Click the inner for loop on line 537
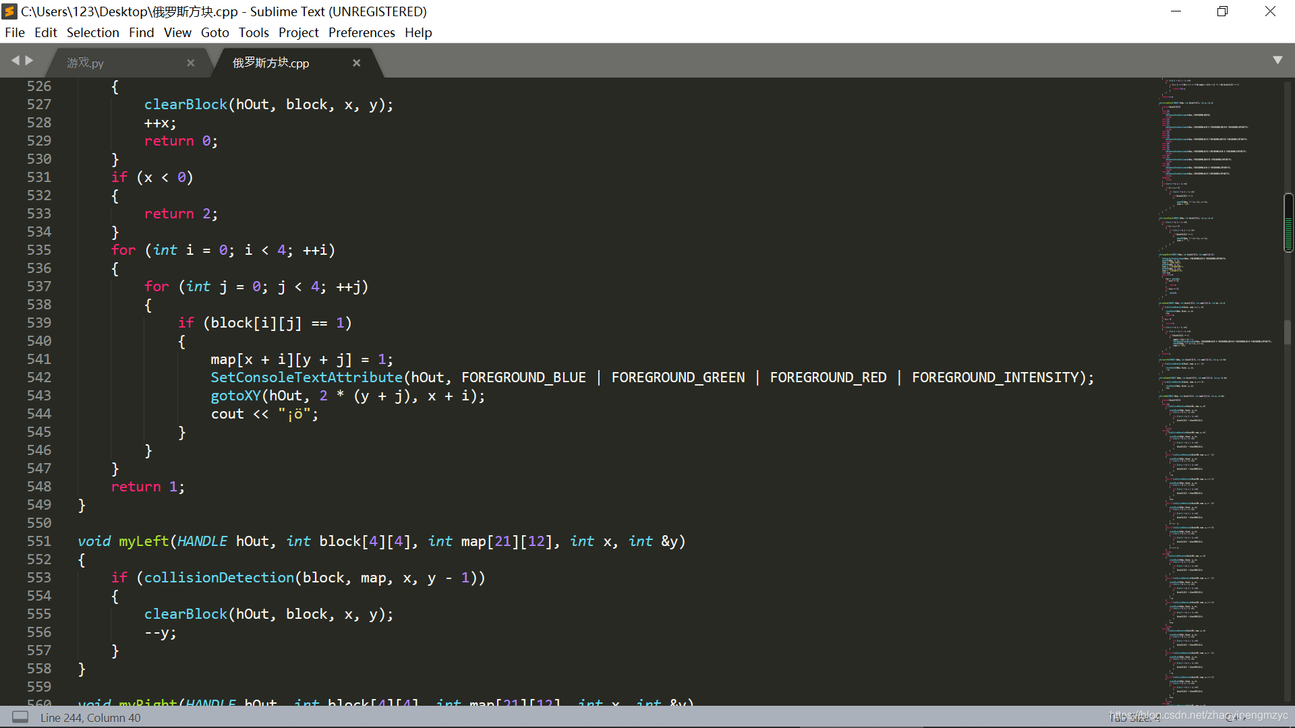This screenshot has height=728, width=1295. click(256, 286)
